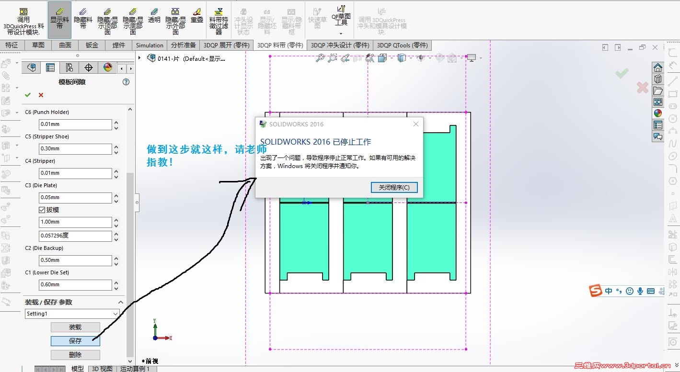Open the 料带特徵过滤器 strip feature filter
The height and width of the screenshot is (372, 680).
(219, 22)
